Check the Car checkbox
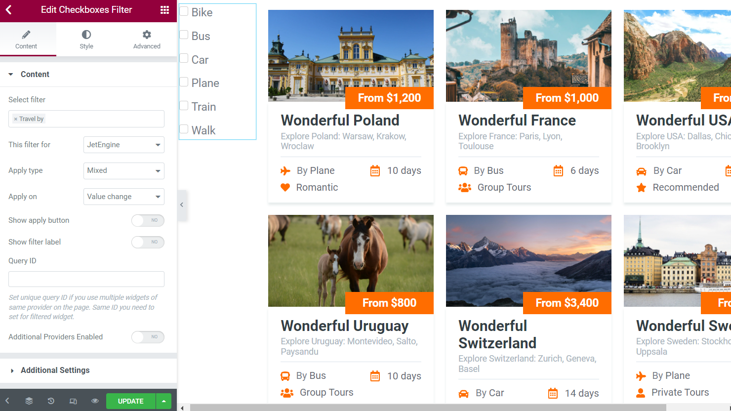The image size is (731, 411). pos(184,59)
